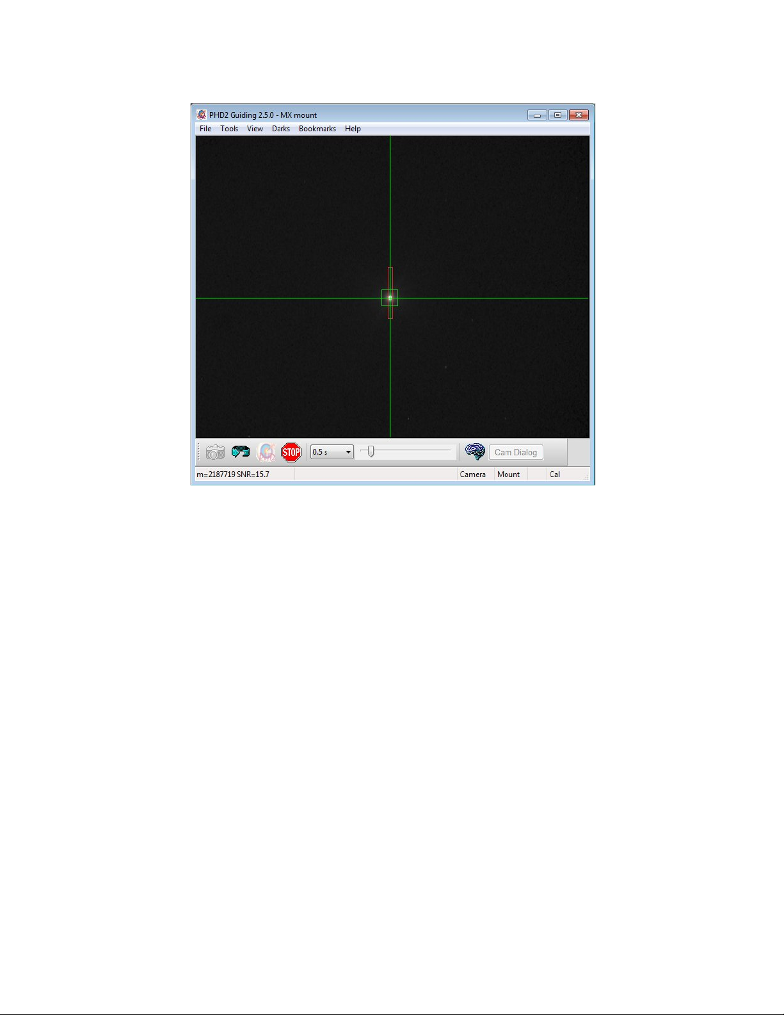Viewport: 784px width, 1015px height.
Task: Open the Tools menu
Action: (x=229, y=129)
